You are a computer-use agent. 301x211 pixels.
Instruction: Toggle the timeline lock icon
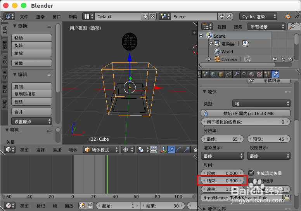pyautogui.click(x=90, y=206)
